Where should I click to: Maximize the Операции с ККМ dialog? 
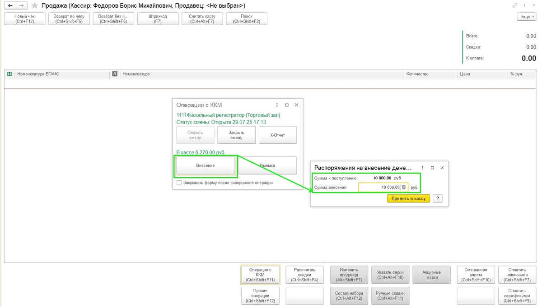pos(287,105)
